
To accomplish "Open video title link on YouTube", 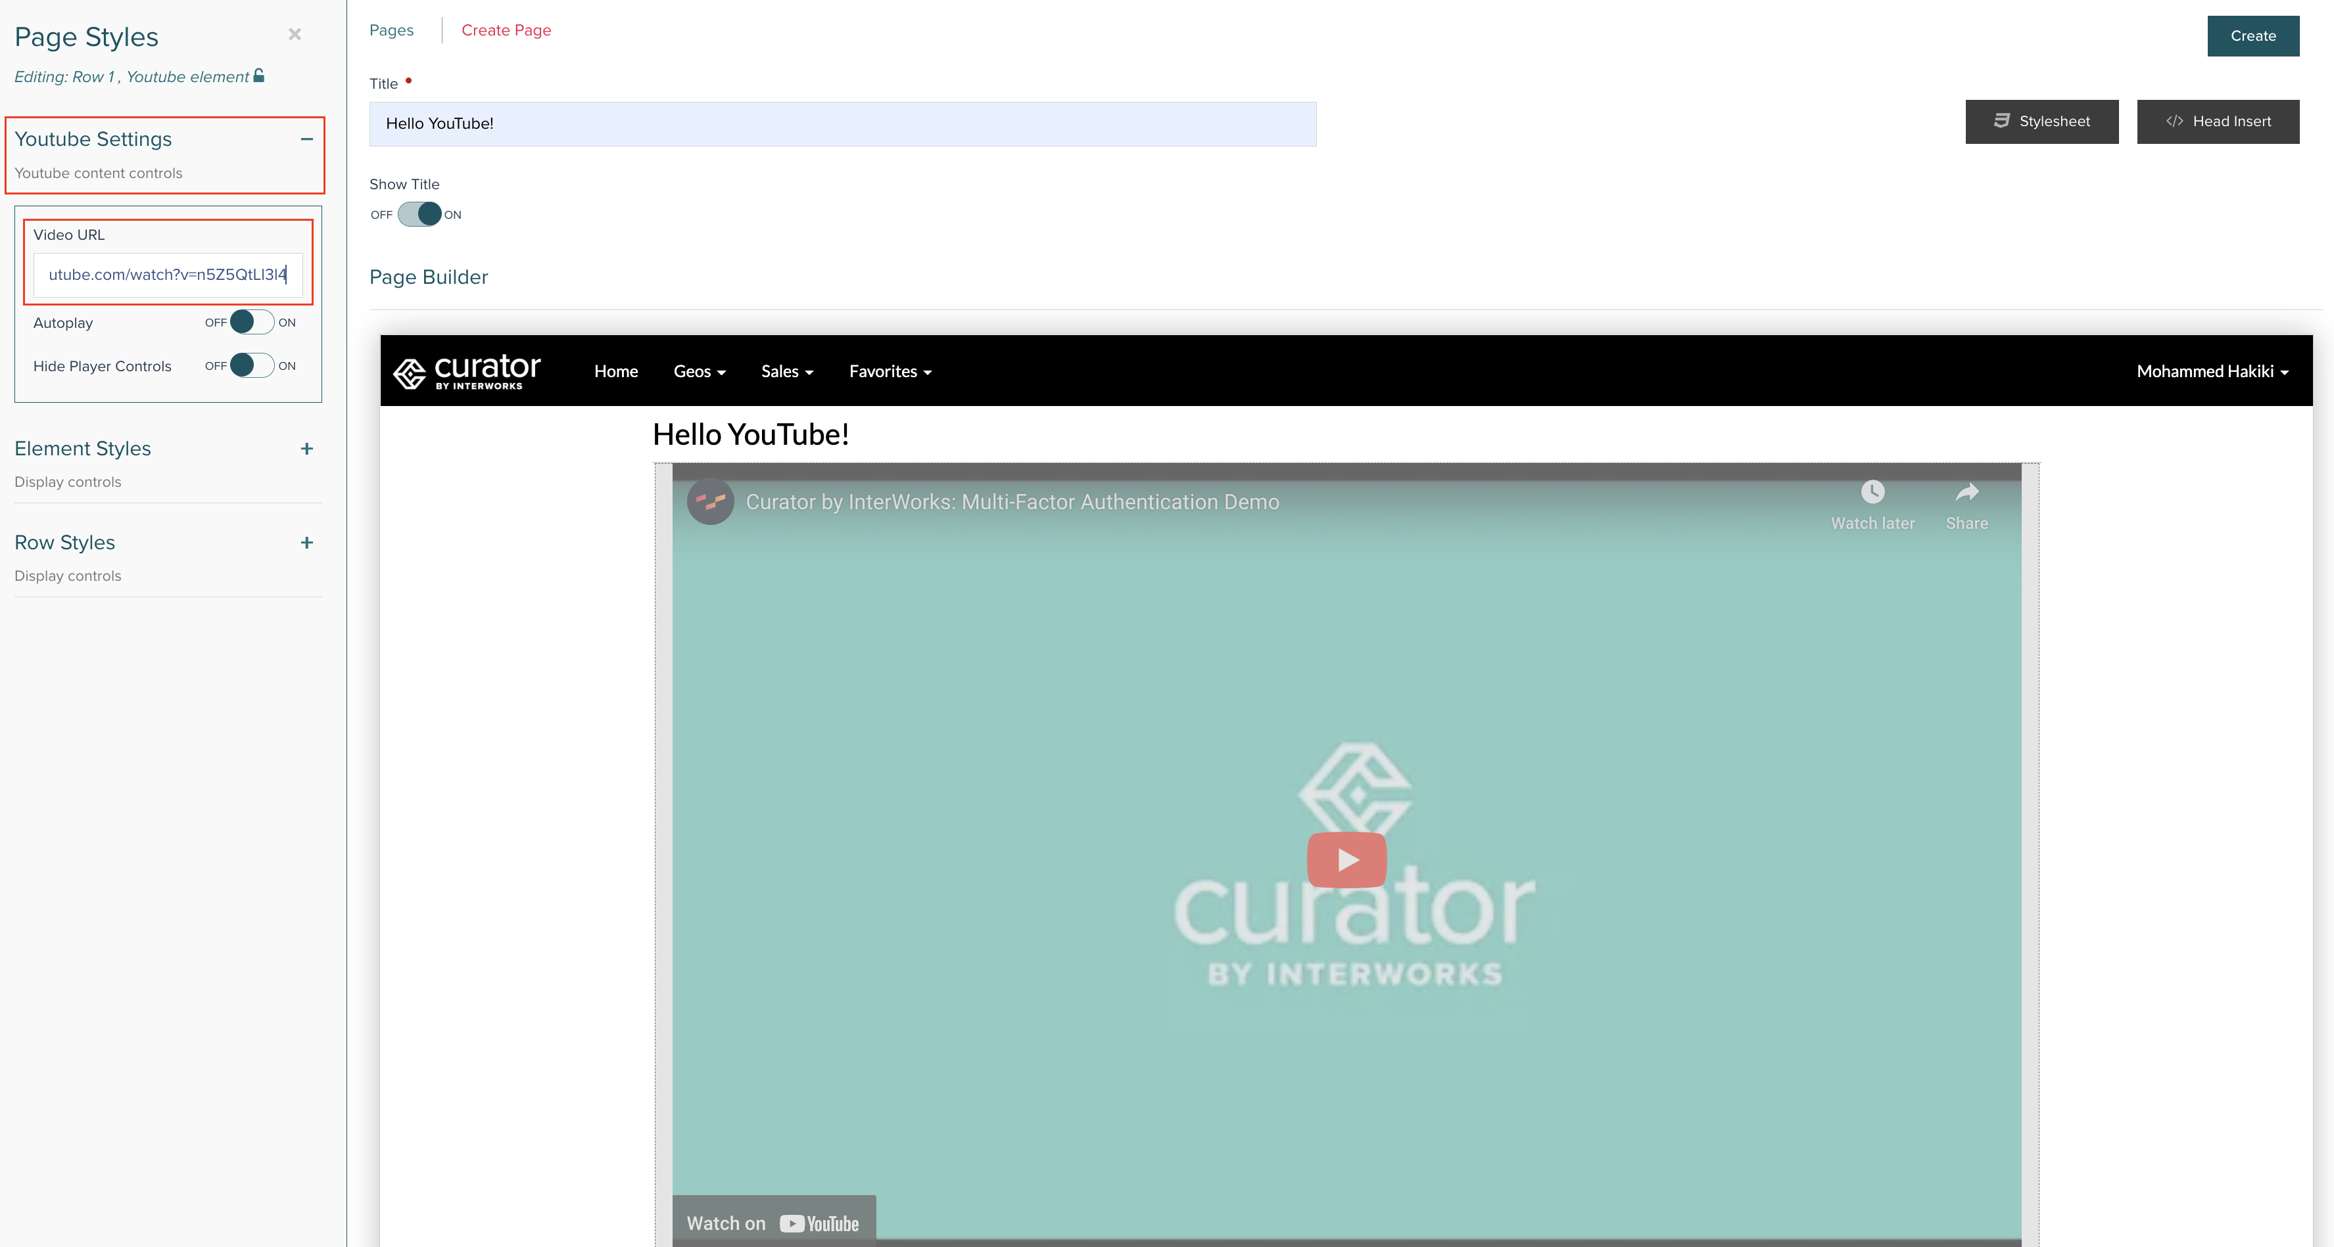I will (x=1012, y=502).
